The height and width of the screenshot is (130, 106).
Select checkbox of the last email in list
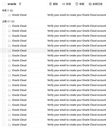coord(4,125)
